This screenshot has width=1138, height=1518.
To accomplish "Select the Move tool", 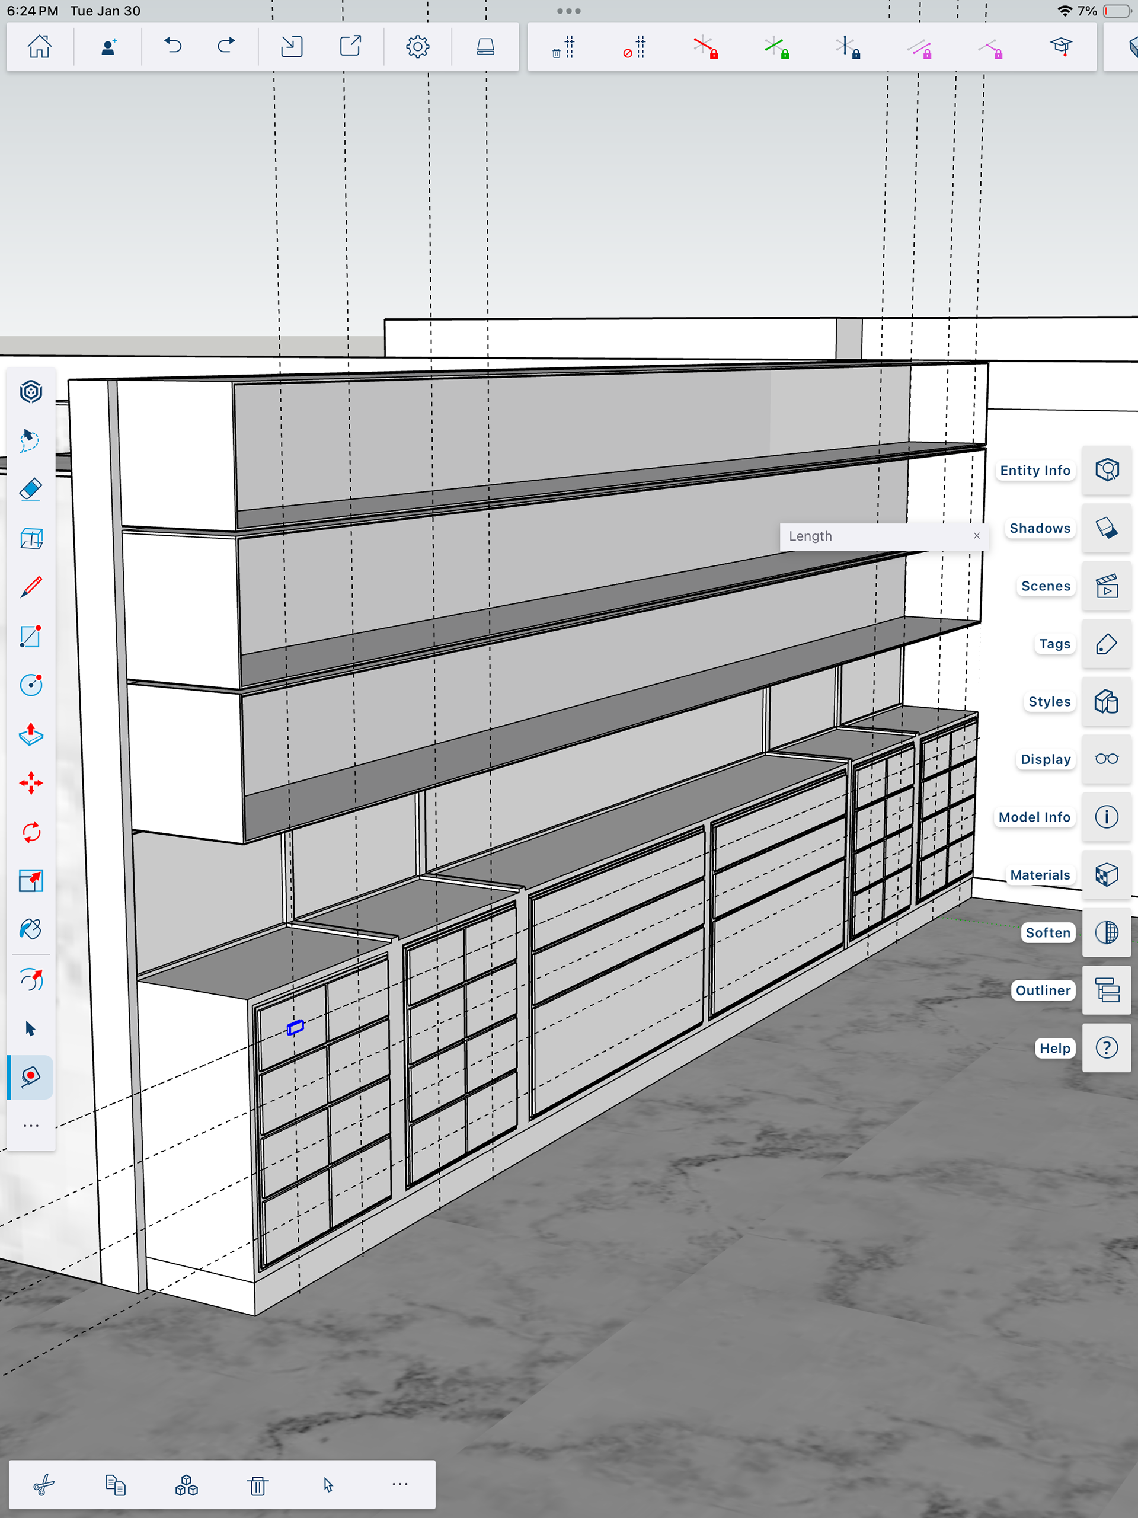I will [31, 783].
